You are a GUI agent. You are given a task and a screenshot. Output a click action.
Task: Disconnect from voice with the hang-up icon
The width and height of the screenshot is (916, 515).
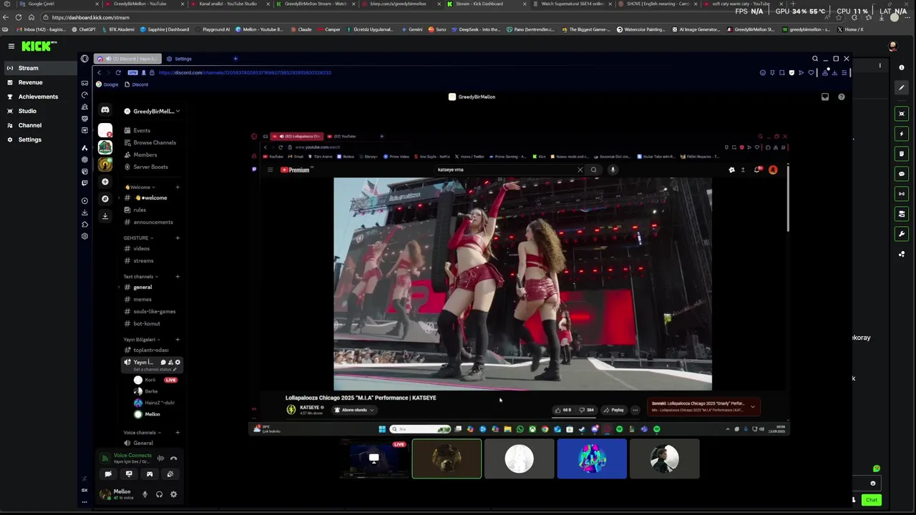click(173, 458)
